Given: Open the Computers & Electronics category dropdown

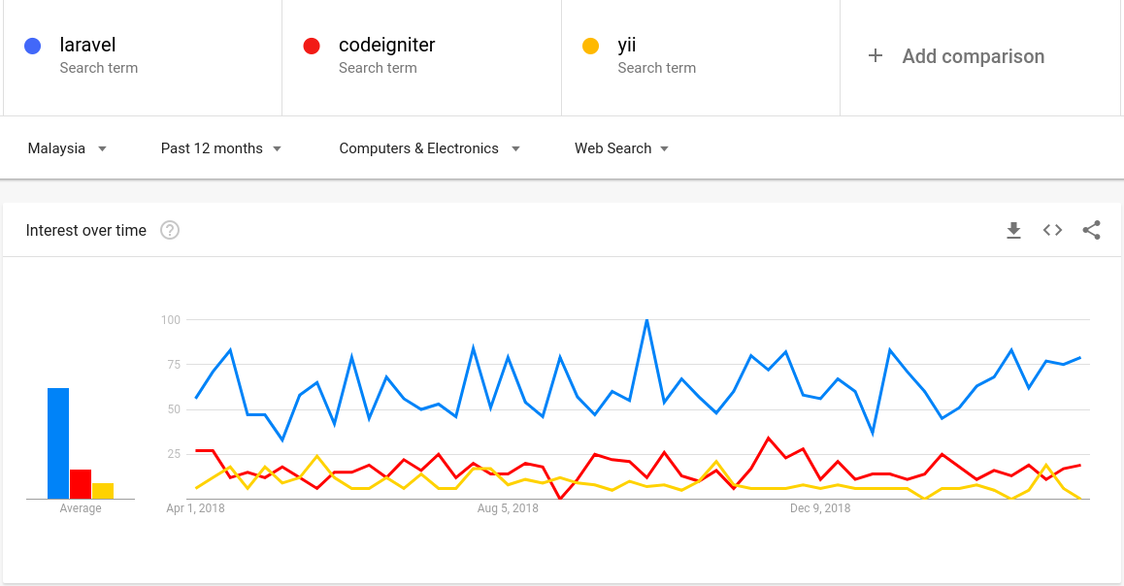Looking at the screenshot, I should tap(429, 148).
